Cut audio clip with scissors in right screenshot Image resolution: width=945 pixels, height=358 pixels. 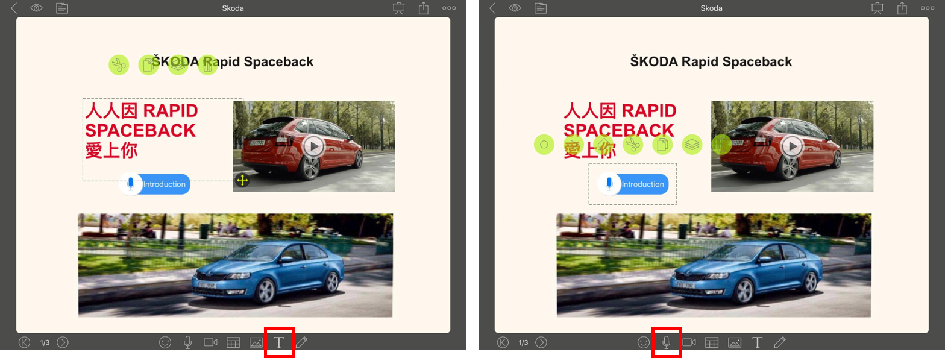tap(633, 145)
